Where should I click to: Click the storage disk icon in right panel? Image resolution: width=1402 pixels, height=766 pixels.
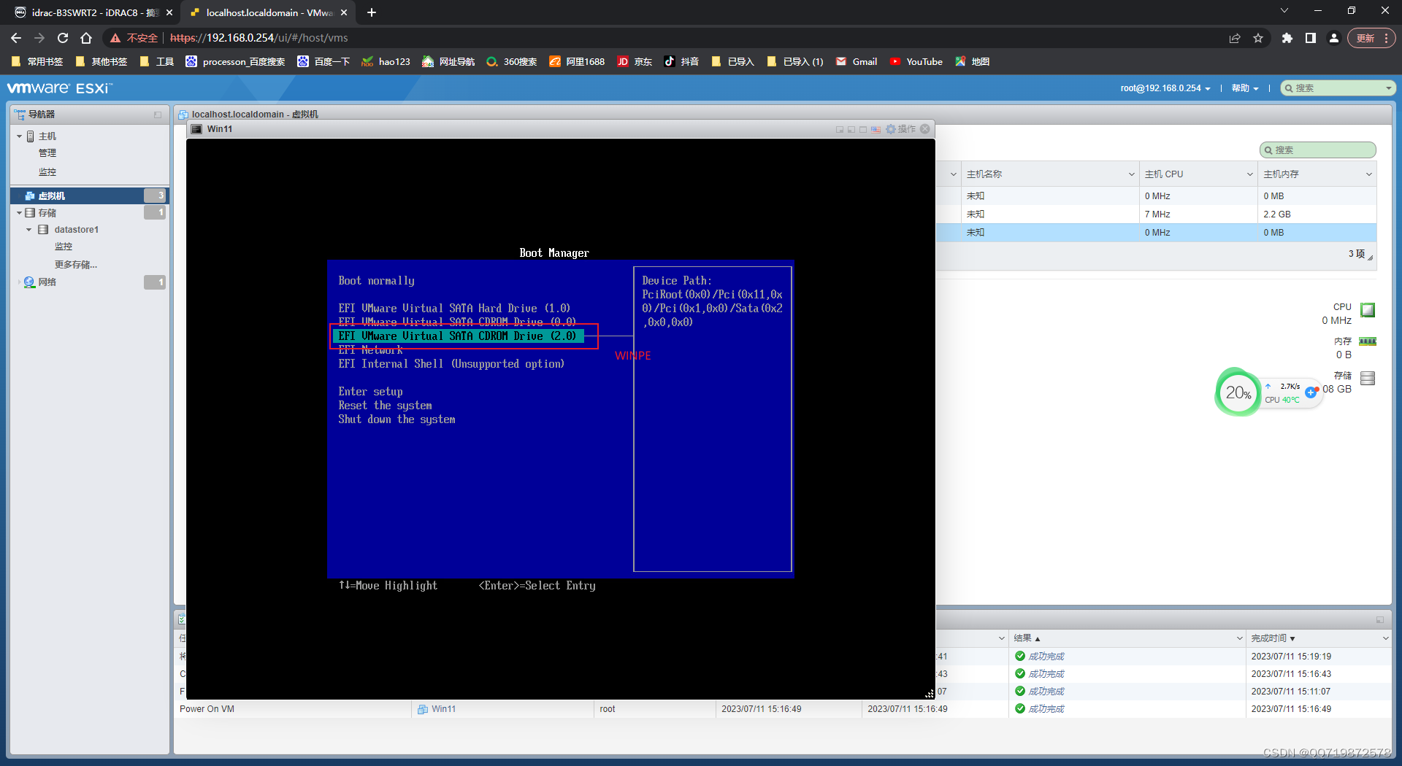(1366, 377)
